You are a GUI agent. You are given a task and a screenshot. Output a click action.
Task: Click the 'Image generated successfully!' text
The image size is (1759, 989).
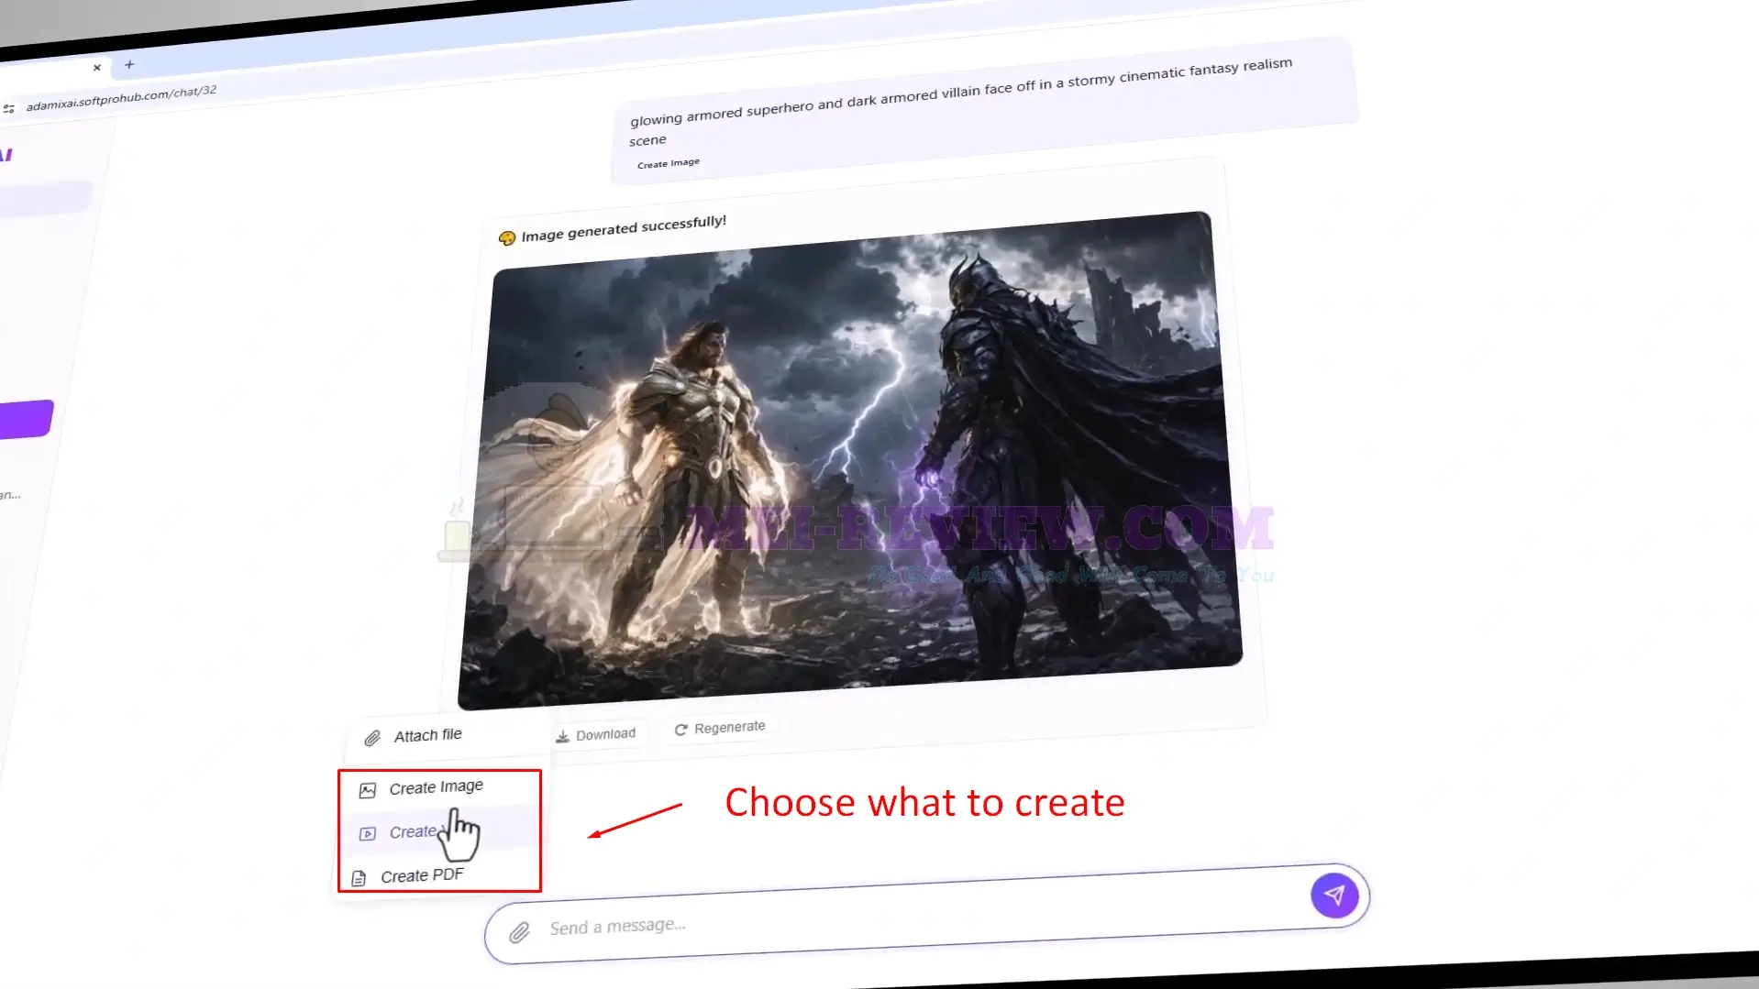[x=624, y=228]
